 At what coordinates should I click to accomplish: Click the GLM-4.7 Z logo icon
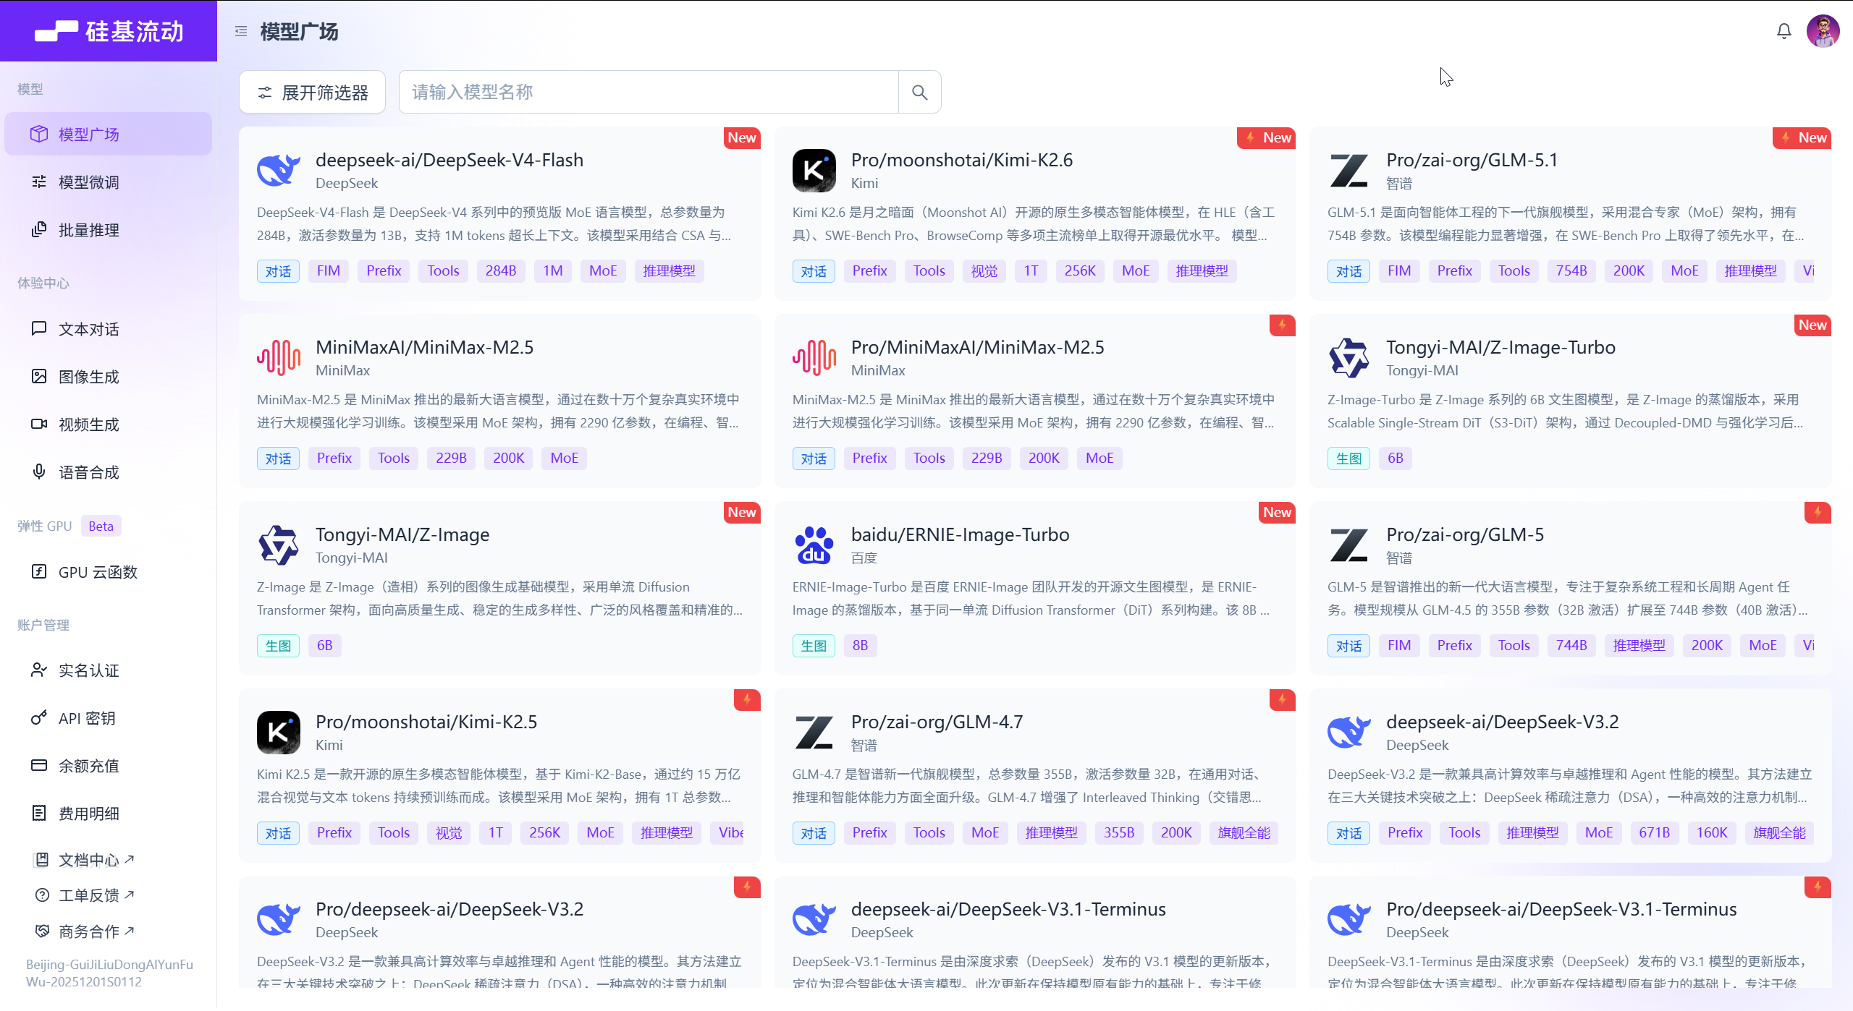point(814,733)
